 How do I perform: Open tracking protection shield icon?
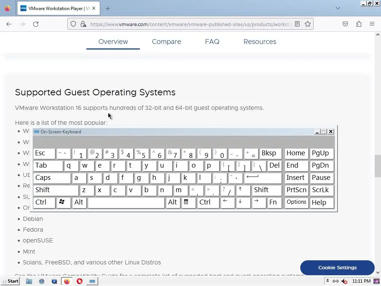pyautogui.click(x=73, y=24)
